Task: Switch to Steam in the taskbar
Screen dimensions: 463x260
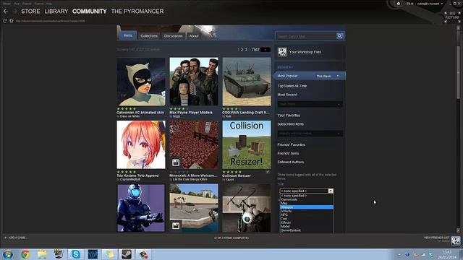Action: (127, 254)
